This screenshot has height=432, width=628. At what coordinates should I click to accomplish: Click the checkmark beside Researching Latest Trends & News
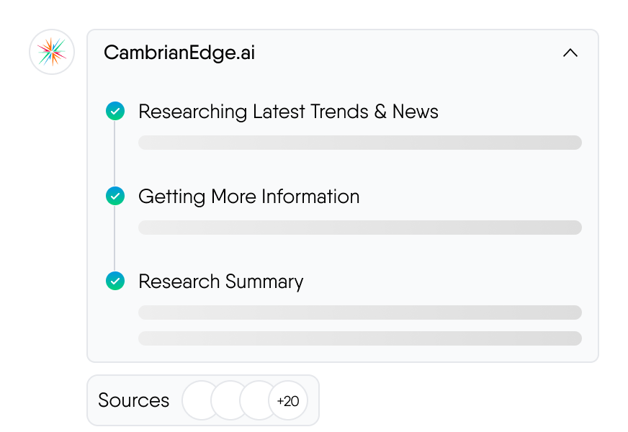[115, 111]
